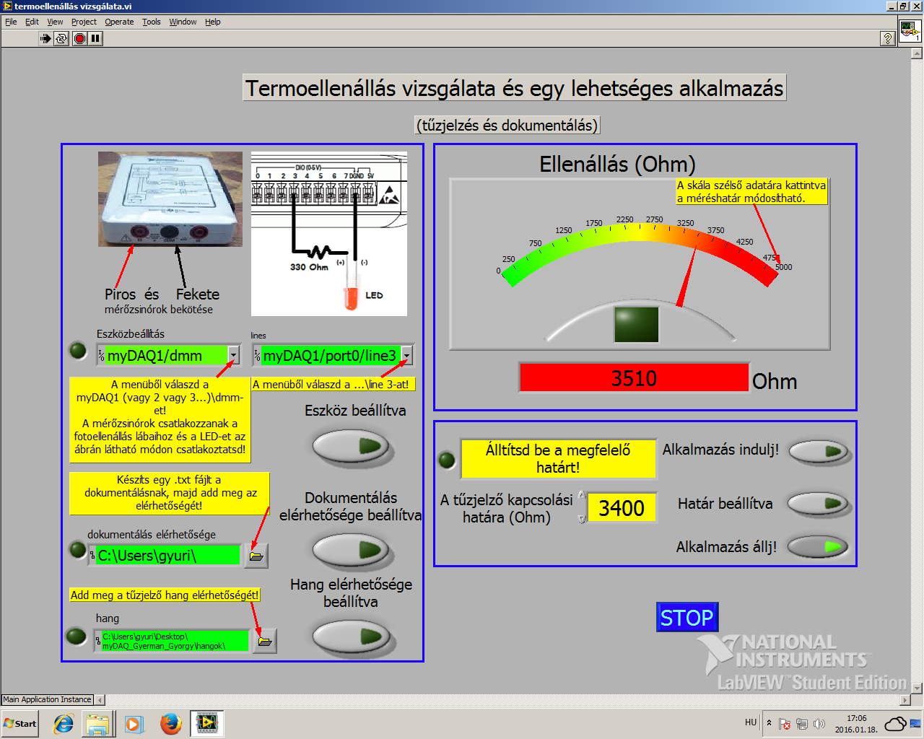Click the Windows Start button
Viewport: 924px width, 739px height.
(x=20, y=723)
